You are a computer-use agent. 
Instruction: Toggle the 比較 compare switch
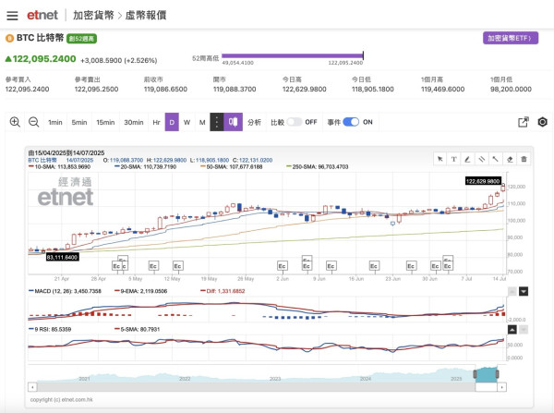pos(295,122)
